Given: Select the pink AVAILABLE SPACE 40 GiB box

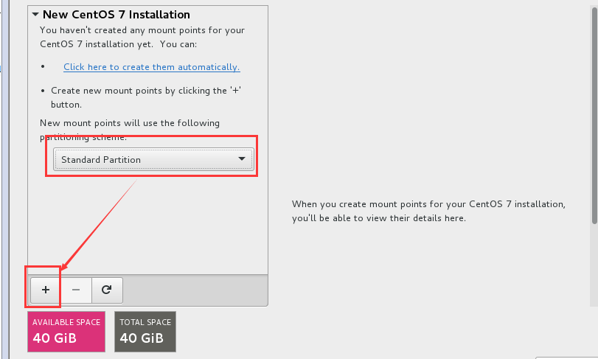Looking at the screenshot, I should [66, 332].
